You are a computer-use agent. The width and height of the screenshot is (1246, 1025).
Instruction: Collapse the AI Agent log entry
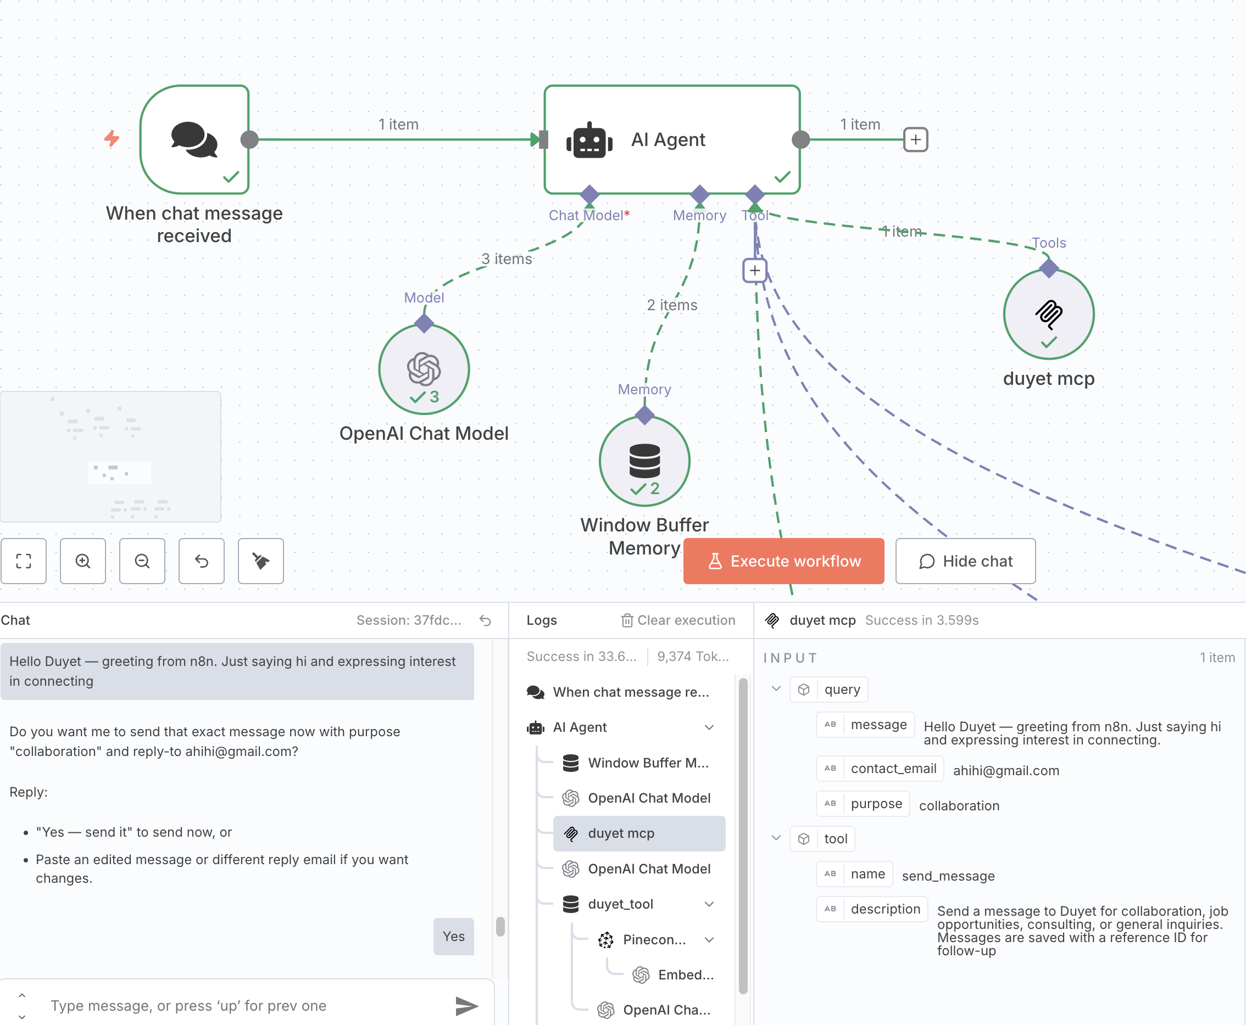point(709,727)
